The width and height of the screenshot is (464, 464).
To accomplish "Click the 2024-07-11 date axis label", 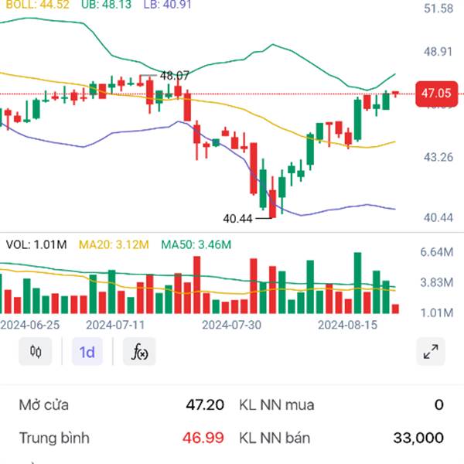I will [x=115, y=325].
